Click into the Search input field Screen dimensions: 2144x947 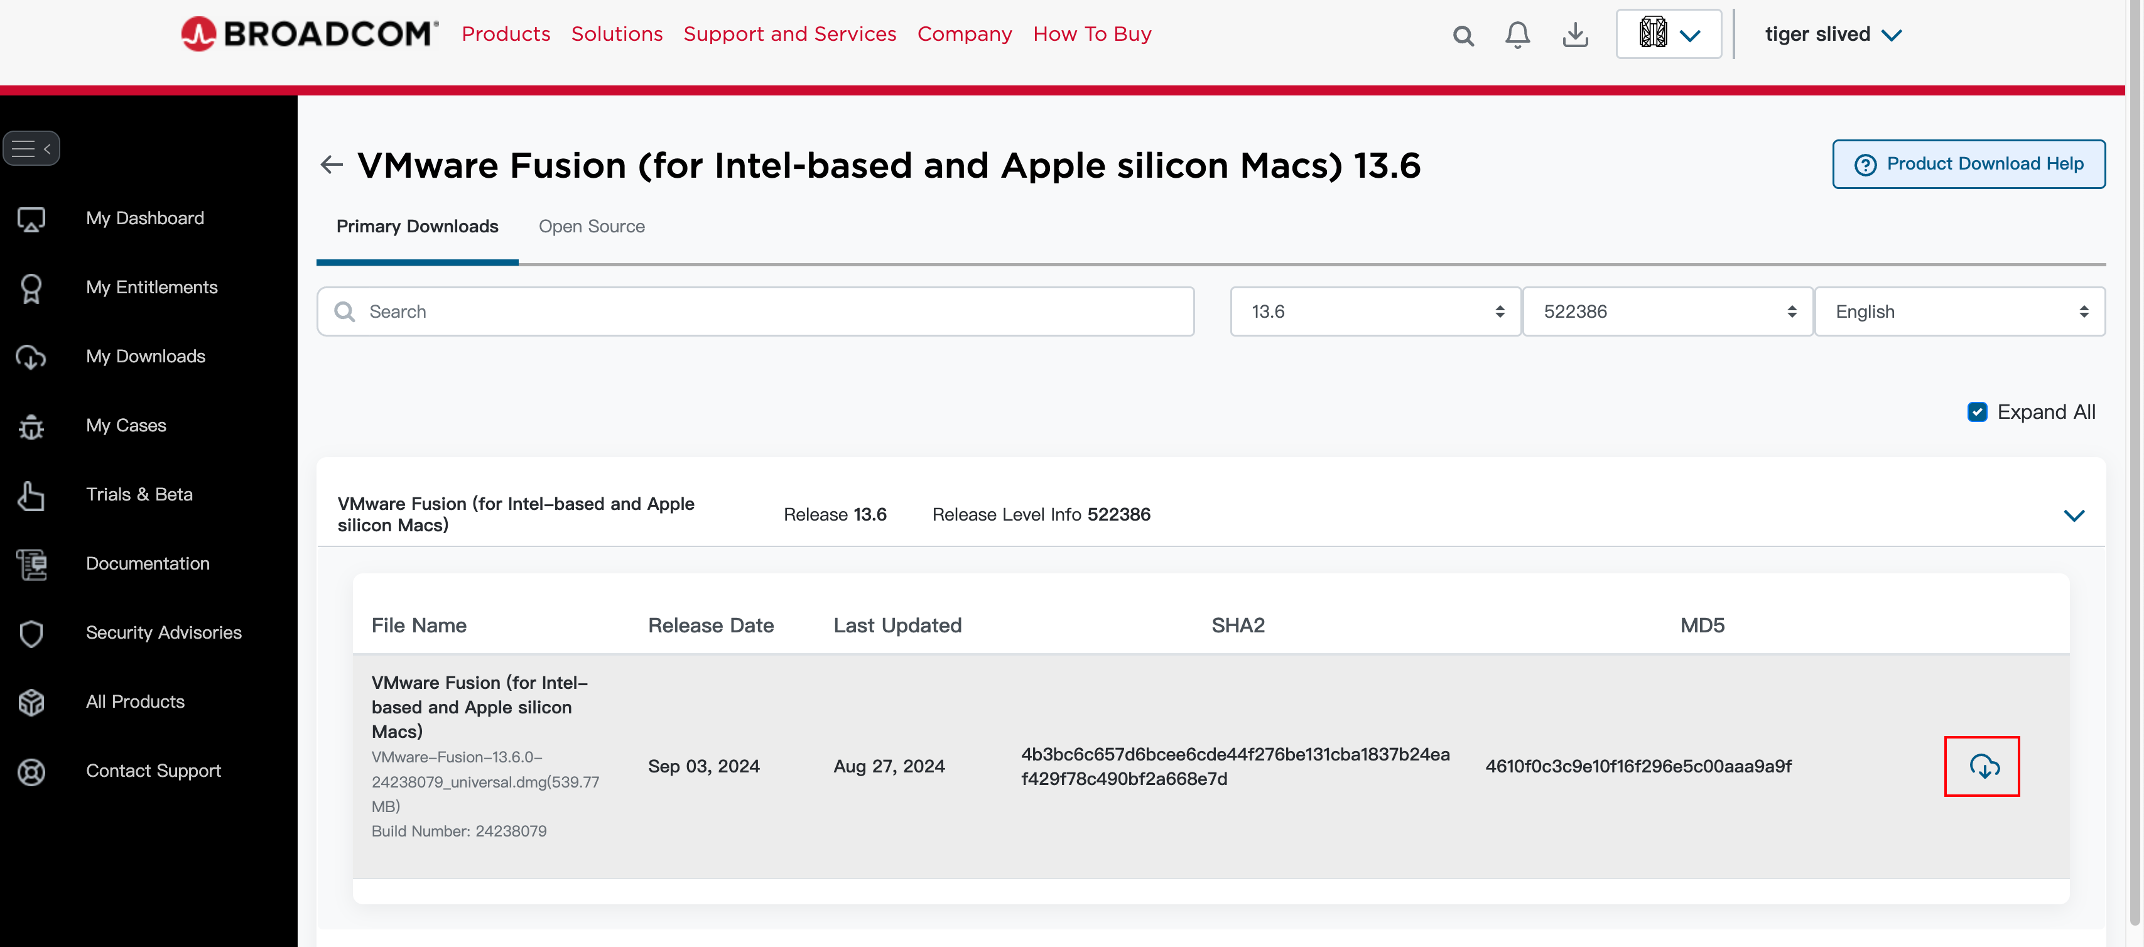[755, 311]
